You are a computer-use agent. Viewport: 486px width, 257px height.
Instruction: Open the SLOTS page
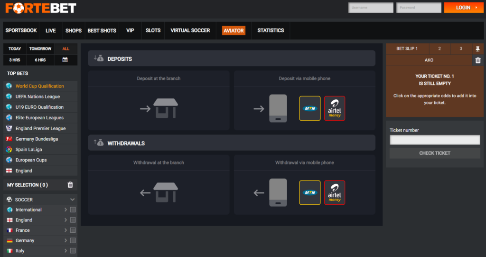point(153,30)
